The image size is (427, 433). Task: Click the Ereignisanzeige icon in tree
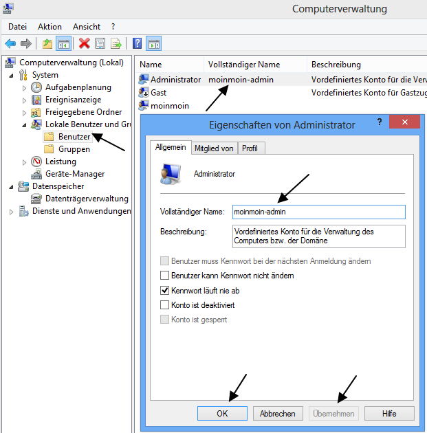pyautogui.click(x=36, y=100)
